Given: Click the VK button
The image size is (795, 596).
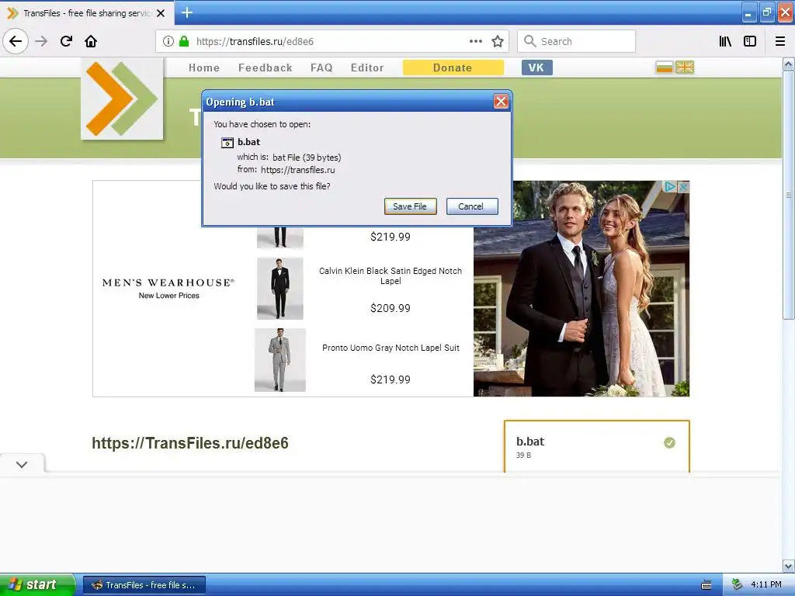Looking at the screenshot, I should click(536, 68).
